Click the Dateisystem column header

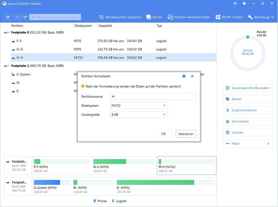tap(83, 26)
